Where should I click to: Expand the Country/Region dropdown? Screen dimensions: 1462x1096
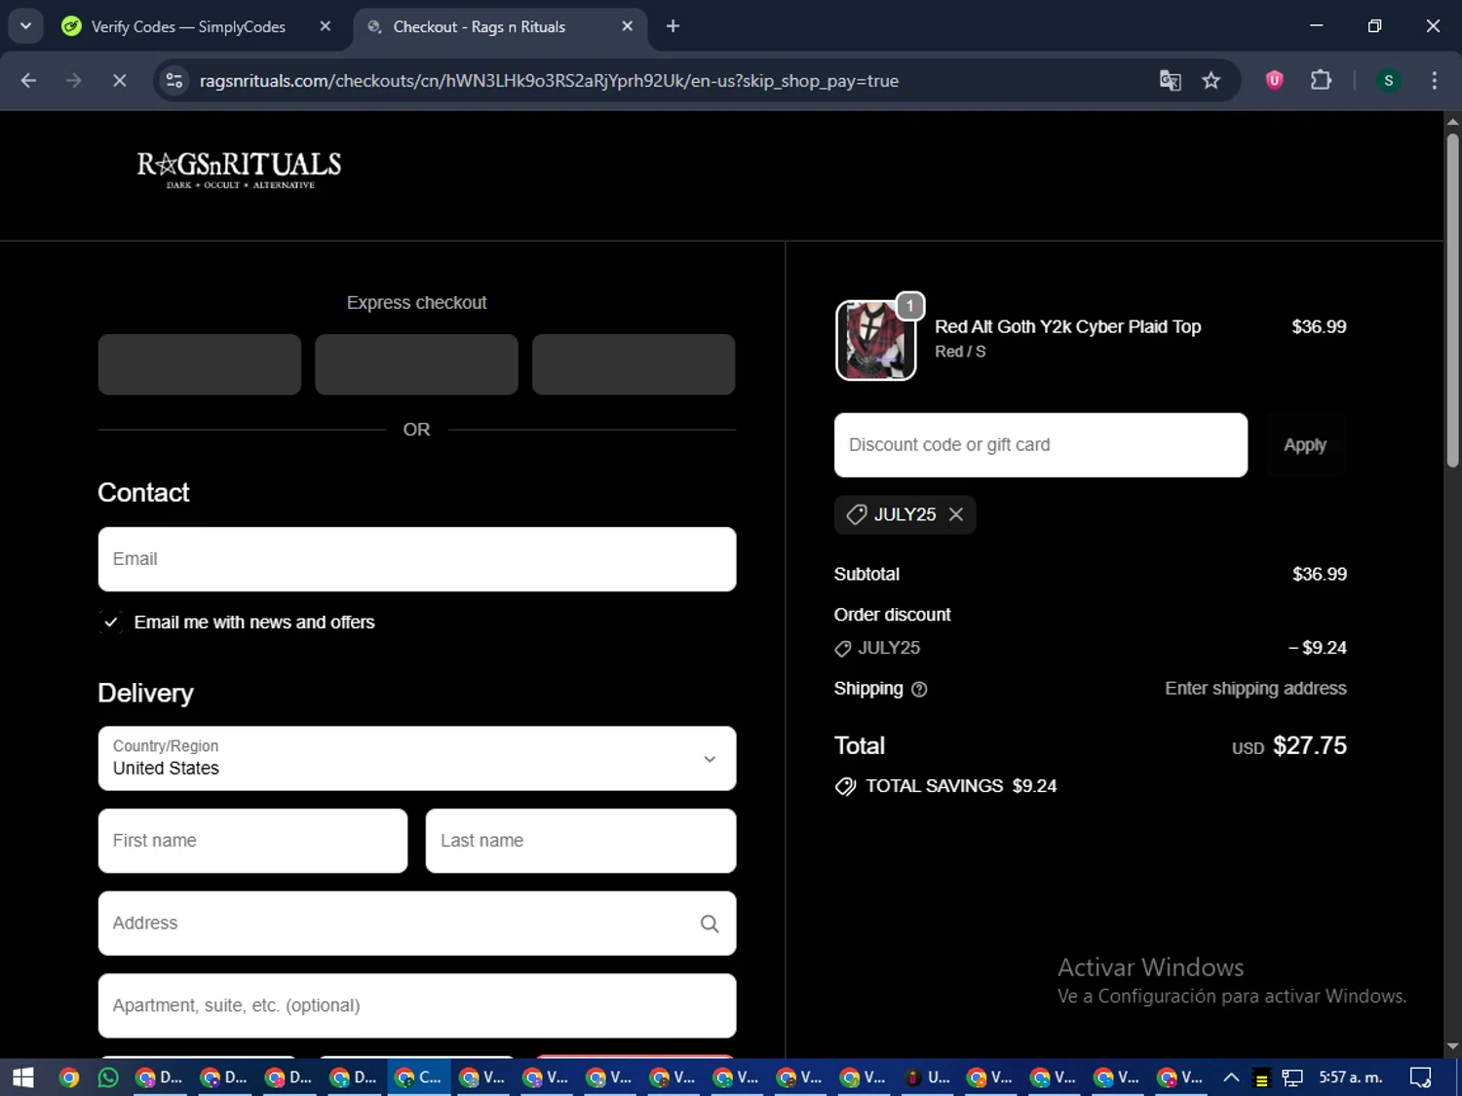[417, 758]
